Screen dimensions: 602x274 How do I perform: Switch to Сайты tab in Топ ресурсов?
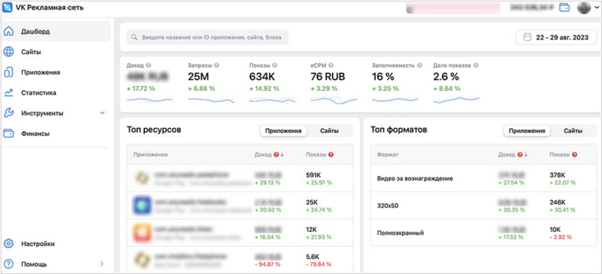[x=330, y=131]
